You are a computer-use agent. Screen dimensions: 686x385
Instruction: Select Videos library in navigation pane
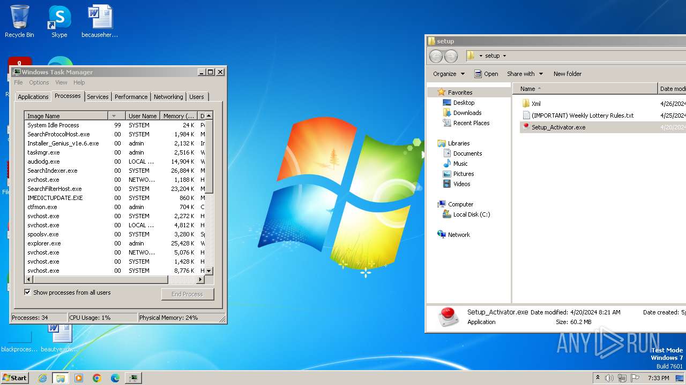click(461, 184)
